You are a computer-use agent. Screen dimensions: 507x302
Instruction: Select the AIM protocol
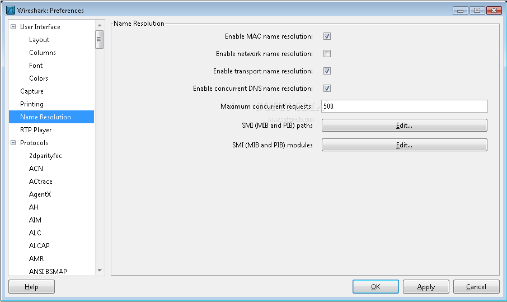pos(35,220)
